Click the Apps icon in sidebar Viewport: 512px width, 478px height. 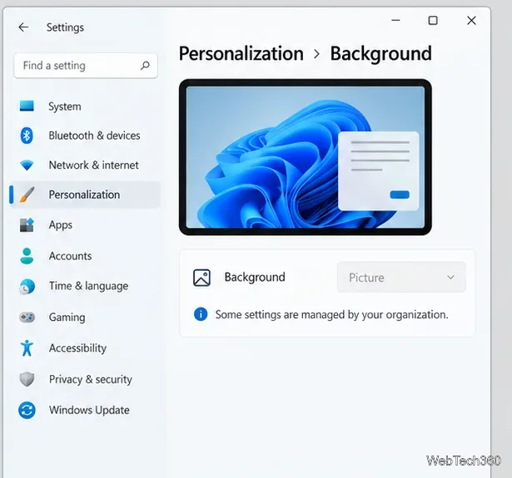tap(27, 224)
